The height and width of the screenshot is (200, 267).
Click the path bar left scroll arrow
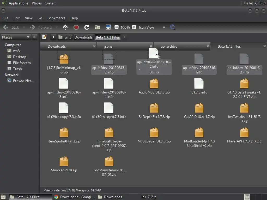point(53,37)
